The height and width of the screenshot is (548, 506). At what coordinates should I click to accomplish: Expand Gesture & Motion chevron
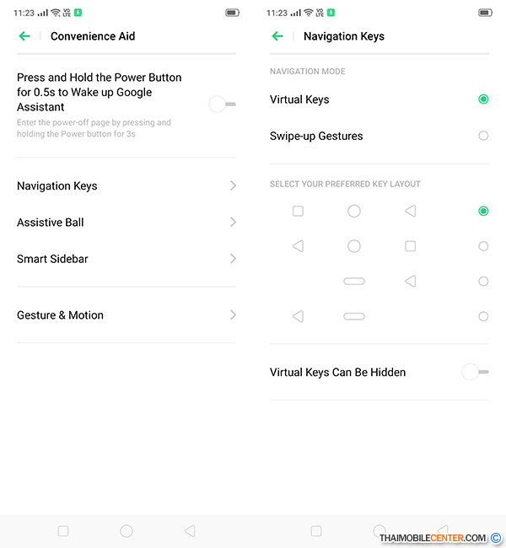point(233,315)
